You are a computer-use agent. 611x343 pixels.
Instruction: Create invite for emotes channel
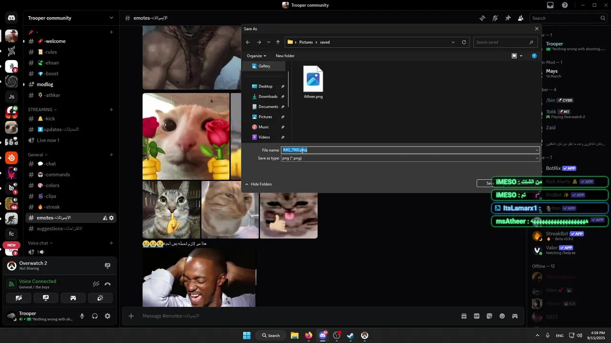tap(105, 218)
